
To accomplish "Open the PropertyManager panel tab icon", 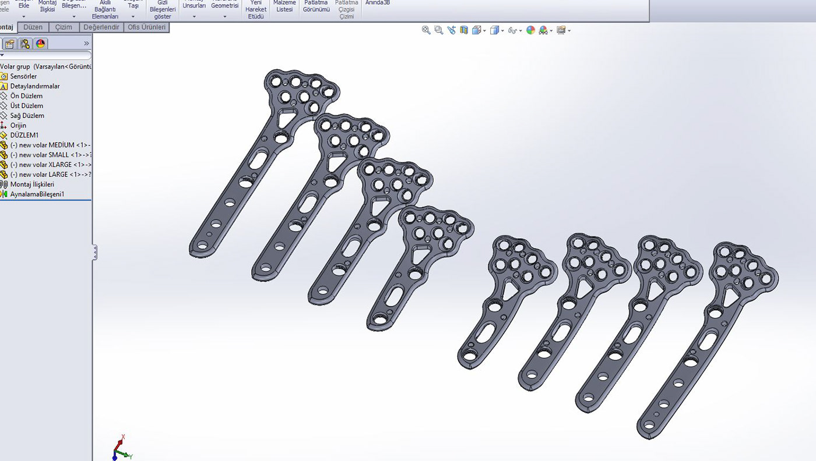I will pos(10,44).
